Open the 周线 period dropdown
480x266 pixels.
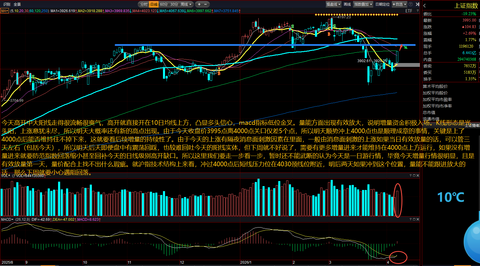point(186,4)
